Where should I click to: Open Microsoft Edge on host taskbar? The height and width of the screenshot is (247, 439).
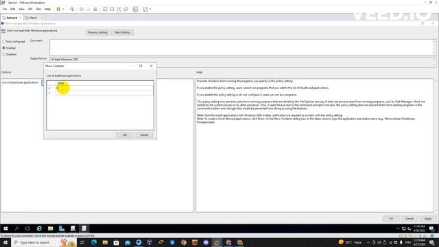pos(94,242)
